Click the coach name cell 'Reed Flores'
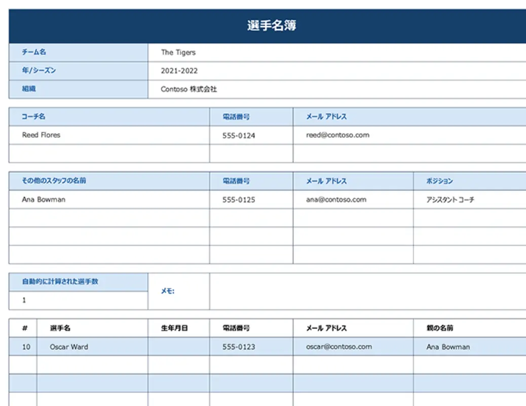Image resolution: width=526 pixels, height=406 pixels. 41,135
